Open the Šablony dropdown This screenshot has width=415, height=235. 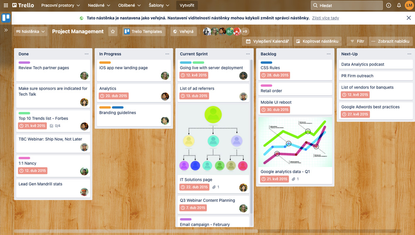click(x=159, y=5)
